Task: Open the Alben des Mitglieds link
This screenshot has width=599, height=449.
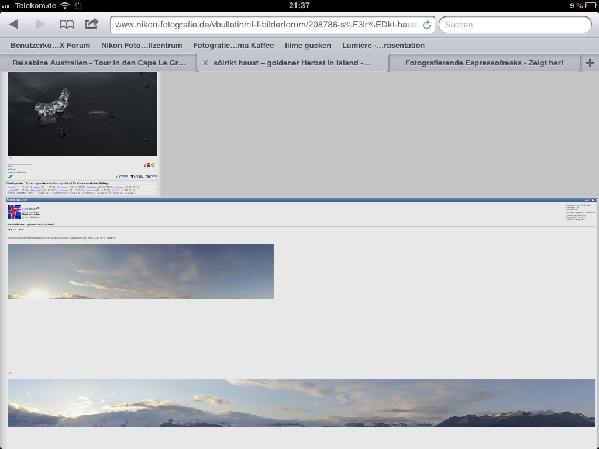Action: click(575, 220)
